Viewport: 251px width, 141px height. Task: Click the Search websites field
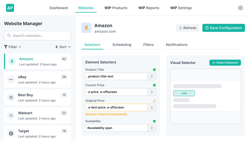38,35
